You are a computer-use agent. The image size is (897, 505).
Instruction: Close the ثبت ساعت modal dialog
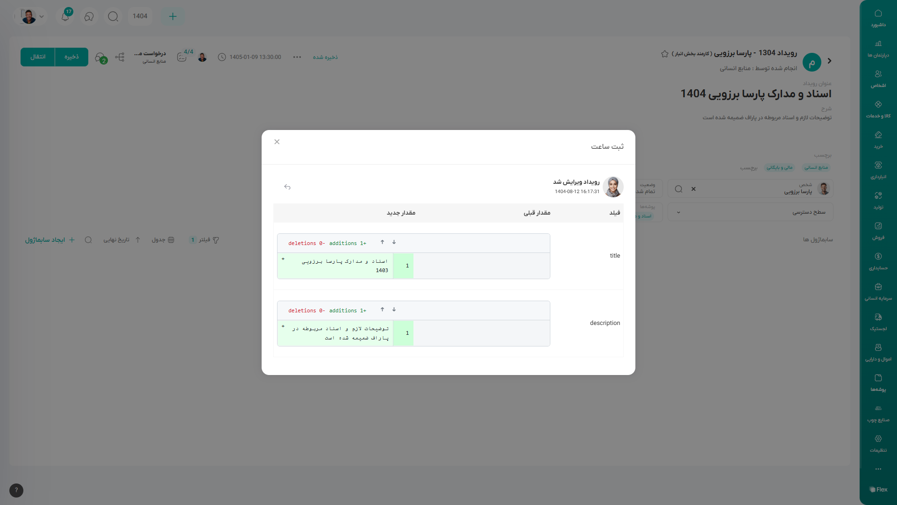pyautogui.click(x=277, y=142)
